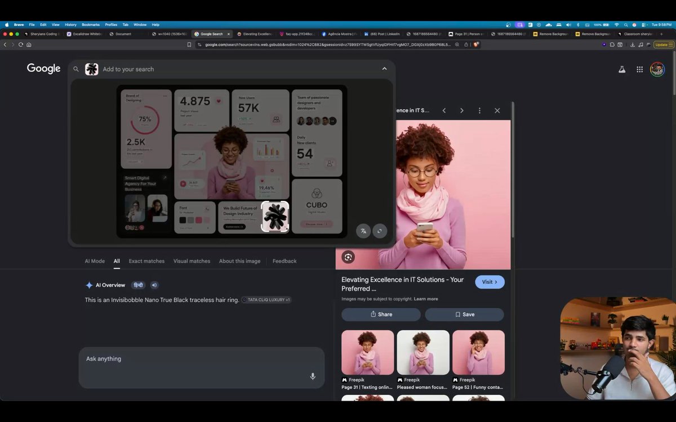The image size is (676, 422).
Task: Open a new browser tab with plus
Action: 661,34
